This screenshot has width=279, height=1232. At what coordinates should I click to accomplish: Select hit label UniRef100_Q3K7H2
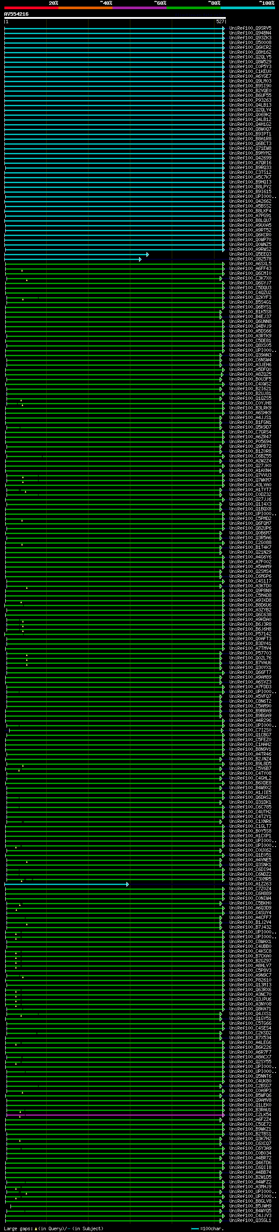(250, 1139)
